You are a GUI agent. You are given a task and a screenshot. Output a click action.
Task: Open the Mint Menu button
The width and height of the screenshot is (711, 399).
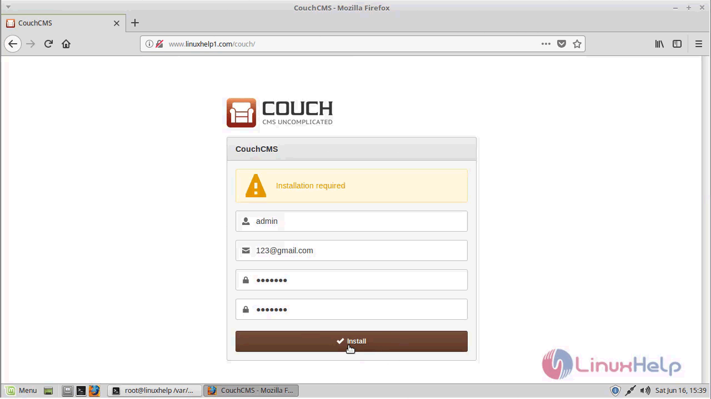[x=21, y=390]
